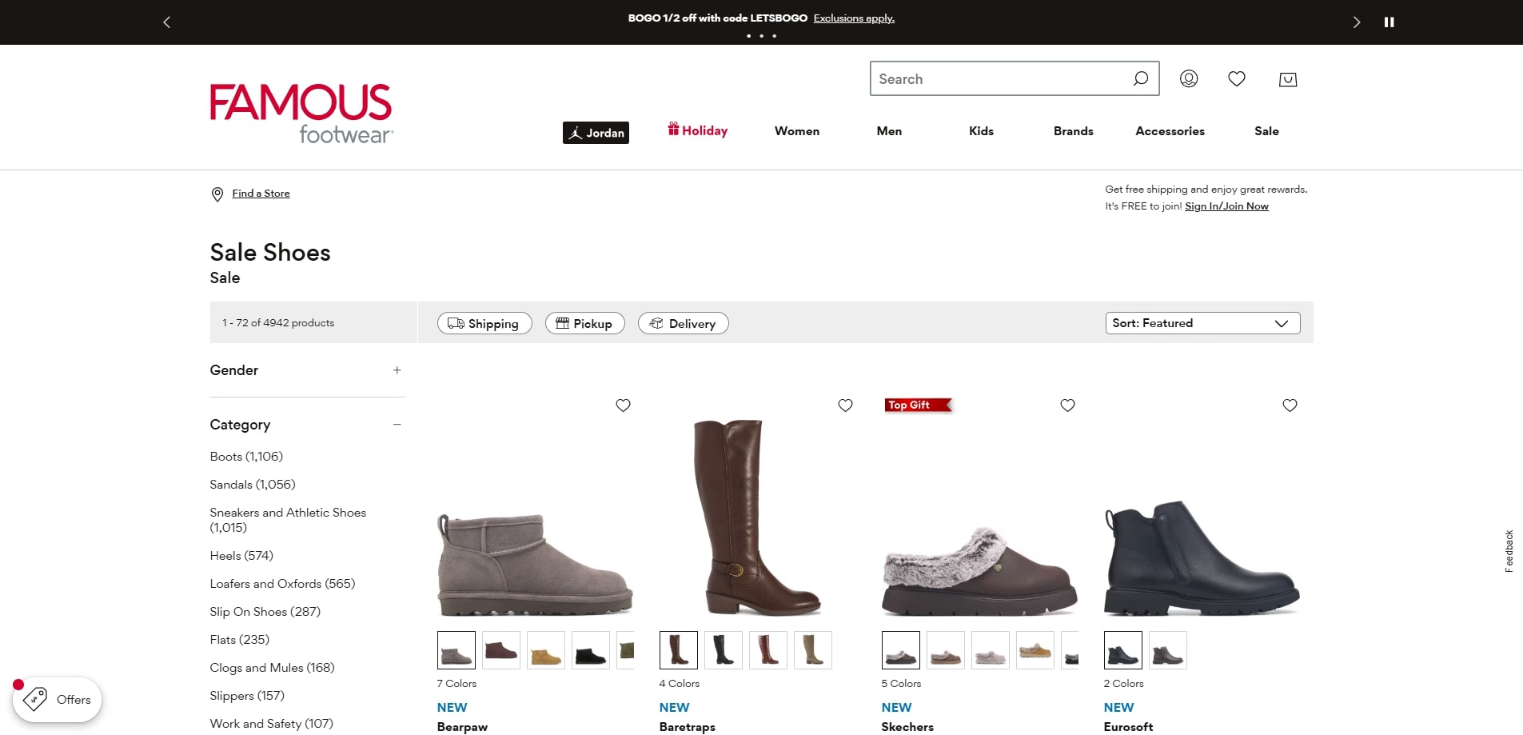Open the shopping bag icon
1523x735 pixels.
[1287, 78]
